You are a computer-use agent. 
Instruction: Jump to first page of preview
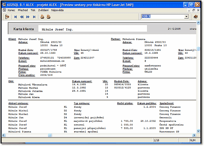coord(15,17)
